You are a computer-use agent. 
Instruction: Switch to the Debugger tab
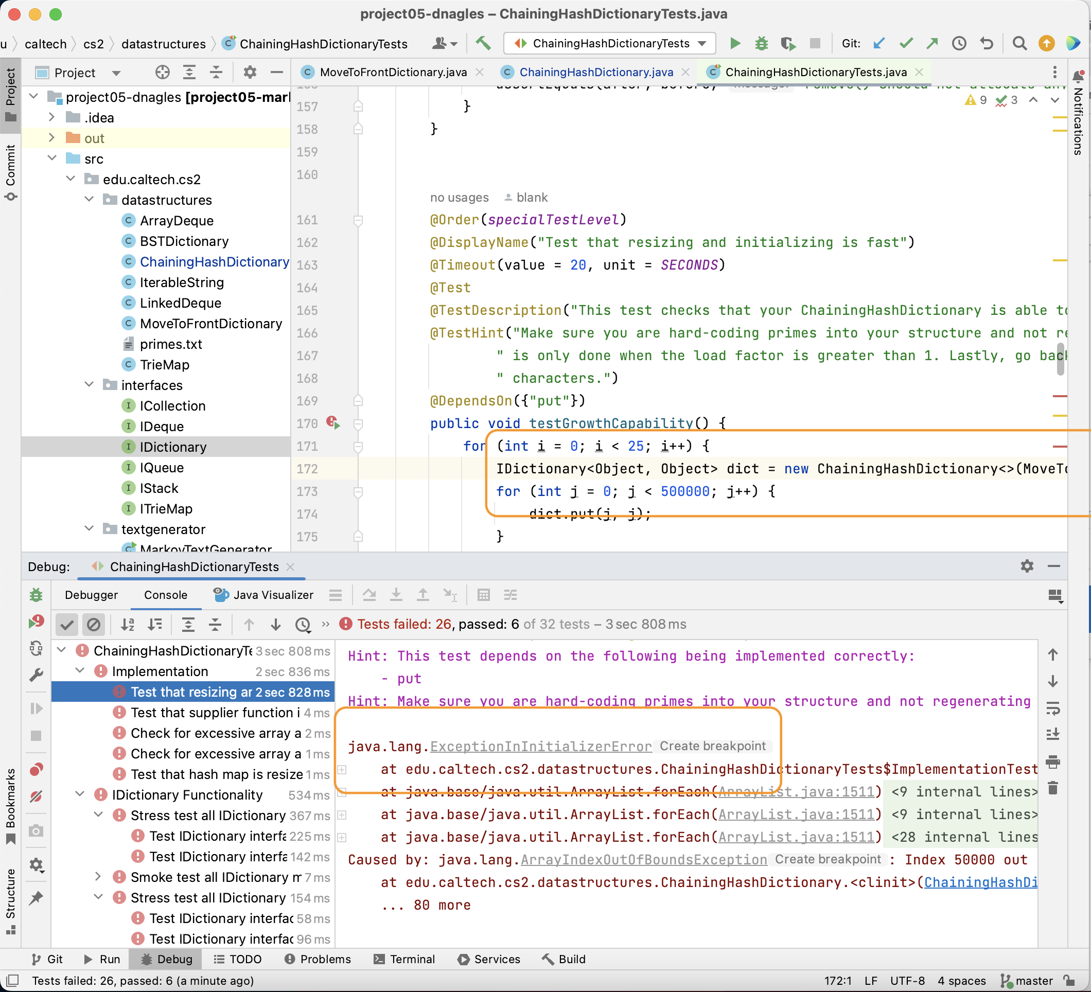coord(91,595)
